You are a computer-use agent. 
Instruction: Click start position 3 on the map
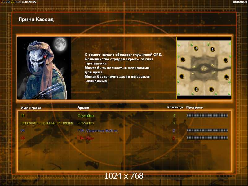pyautogui.click(x=213, y=49)
